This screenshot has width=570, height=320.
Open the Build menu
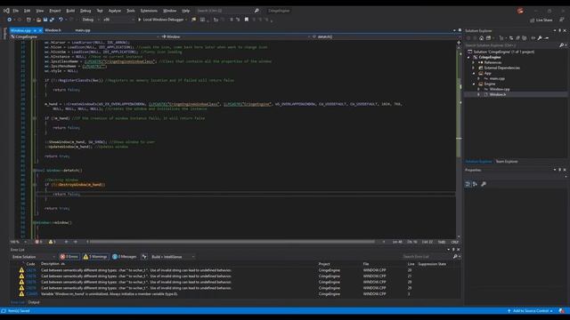tap(70, 11)
